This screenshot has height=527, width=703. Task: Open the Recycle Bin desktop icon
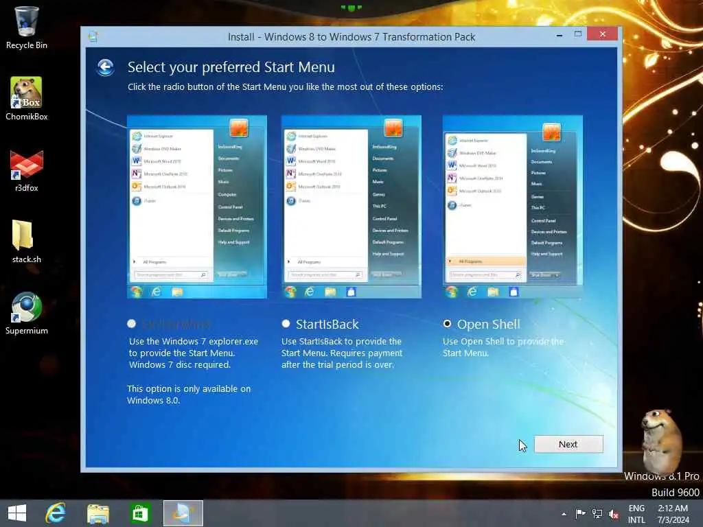click(27, 27)
